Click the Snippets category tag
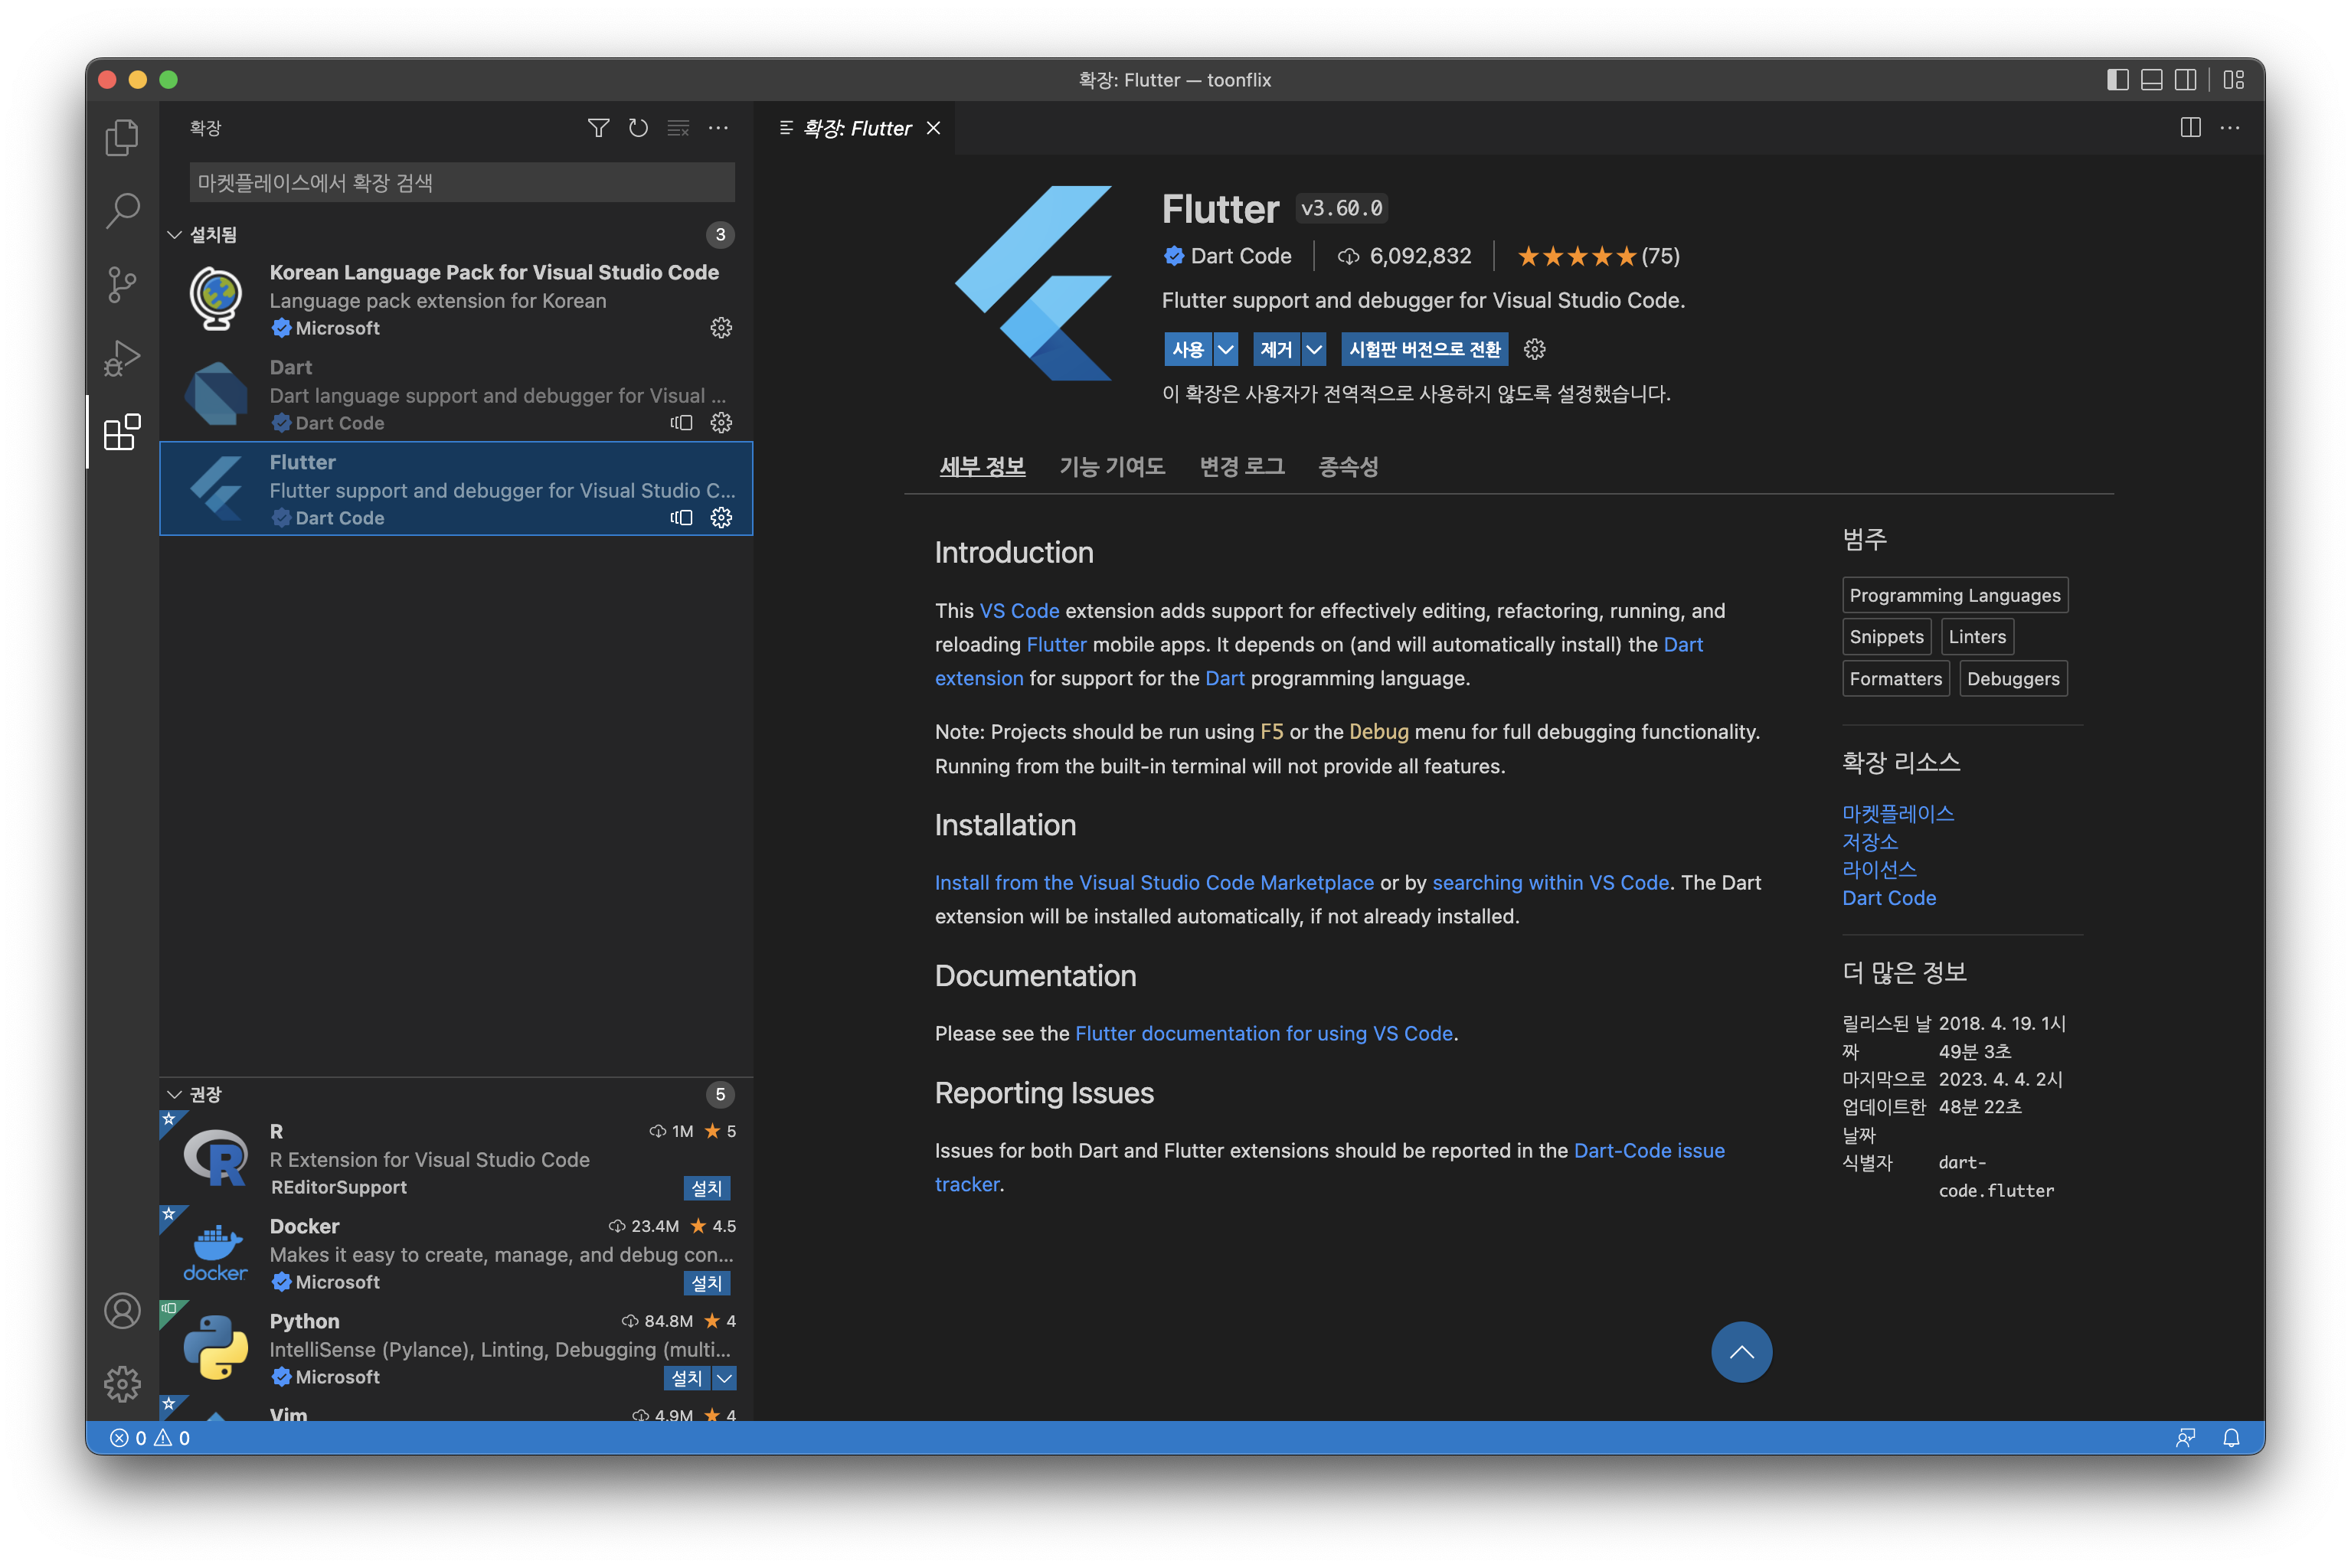The image size is (2351, 1568). point(1886,637)
